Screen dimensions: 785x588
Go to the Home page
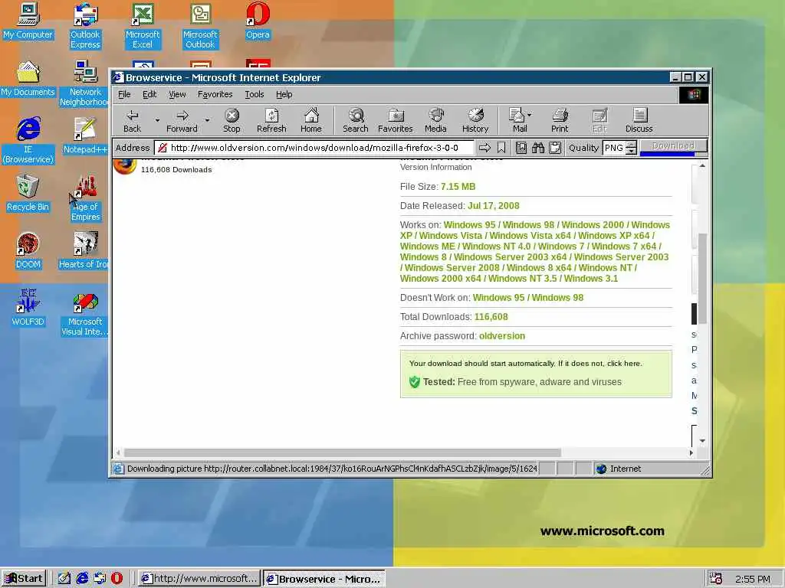tap(311, 120)
